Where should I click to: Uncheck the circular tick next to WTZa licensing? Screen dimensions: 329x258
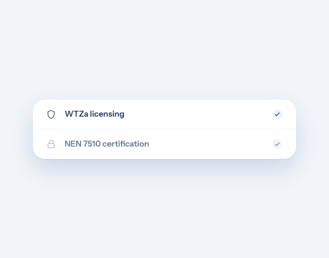coord(277,114)
